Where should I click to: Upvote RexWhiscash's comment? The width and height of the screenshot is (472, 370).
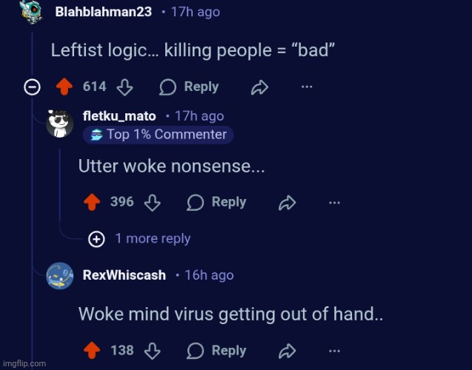coord(92,351)
